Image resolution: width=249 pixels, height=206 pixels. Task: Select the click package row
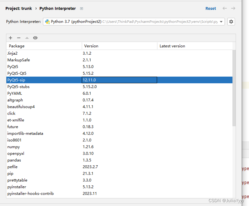point(120,113)
